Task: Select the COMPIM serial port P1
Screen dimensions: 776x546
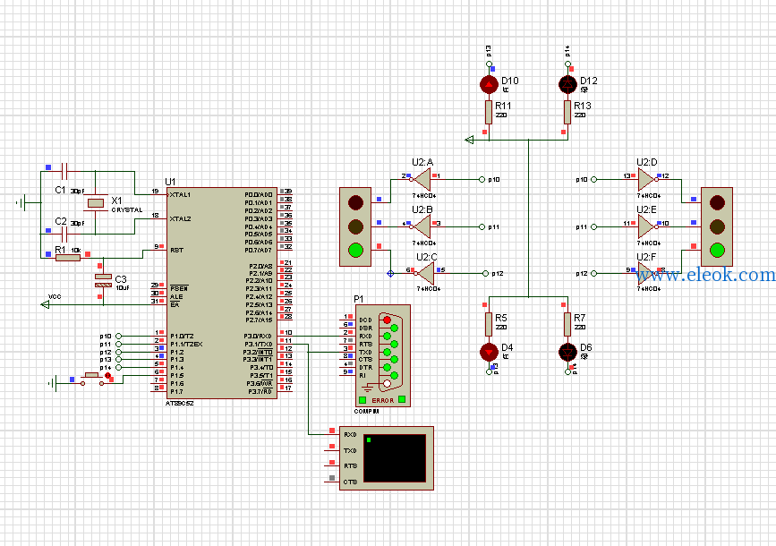Action: [x=383, y=355]
